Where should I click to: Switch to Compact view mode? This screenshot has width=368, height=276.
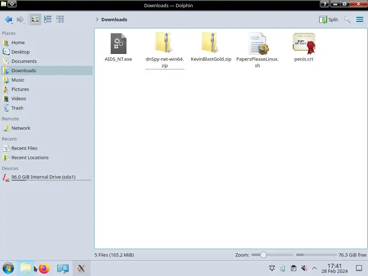(x=48, y=19)
